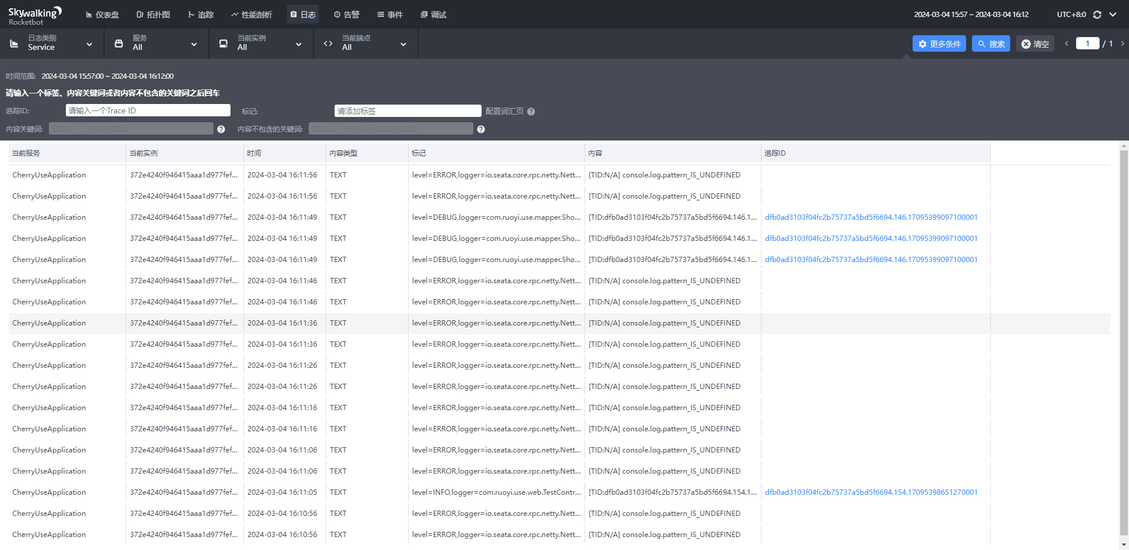Screen dimensions: 1129x550
Task: Click the log table vertical scrollbar
Action: (x=1124, y=342)
